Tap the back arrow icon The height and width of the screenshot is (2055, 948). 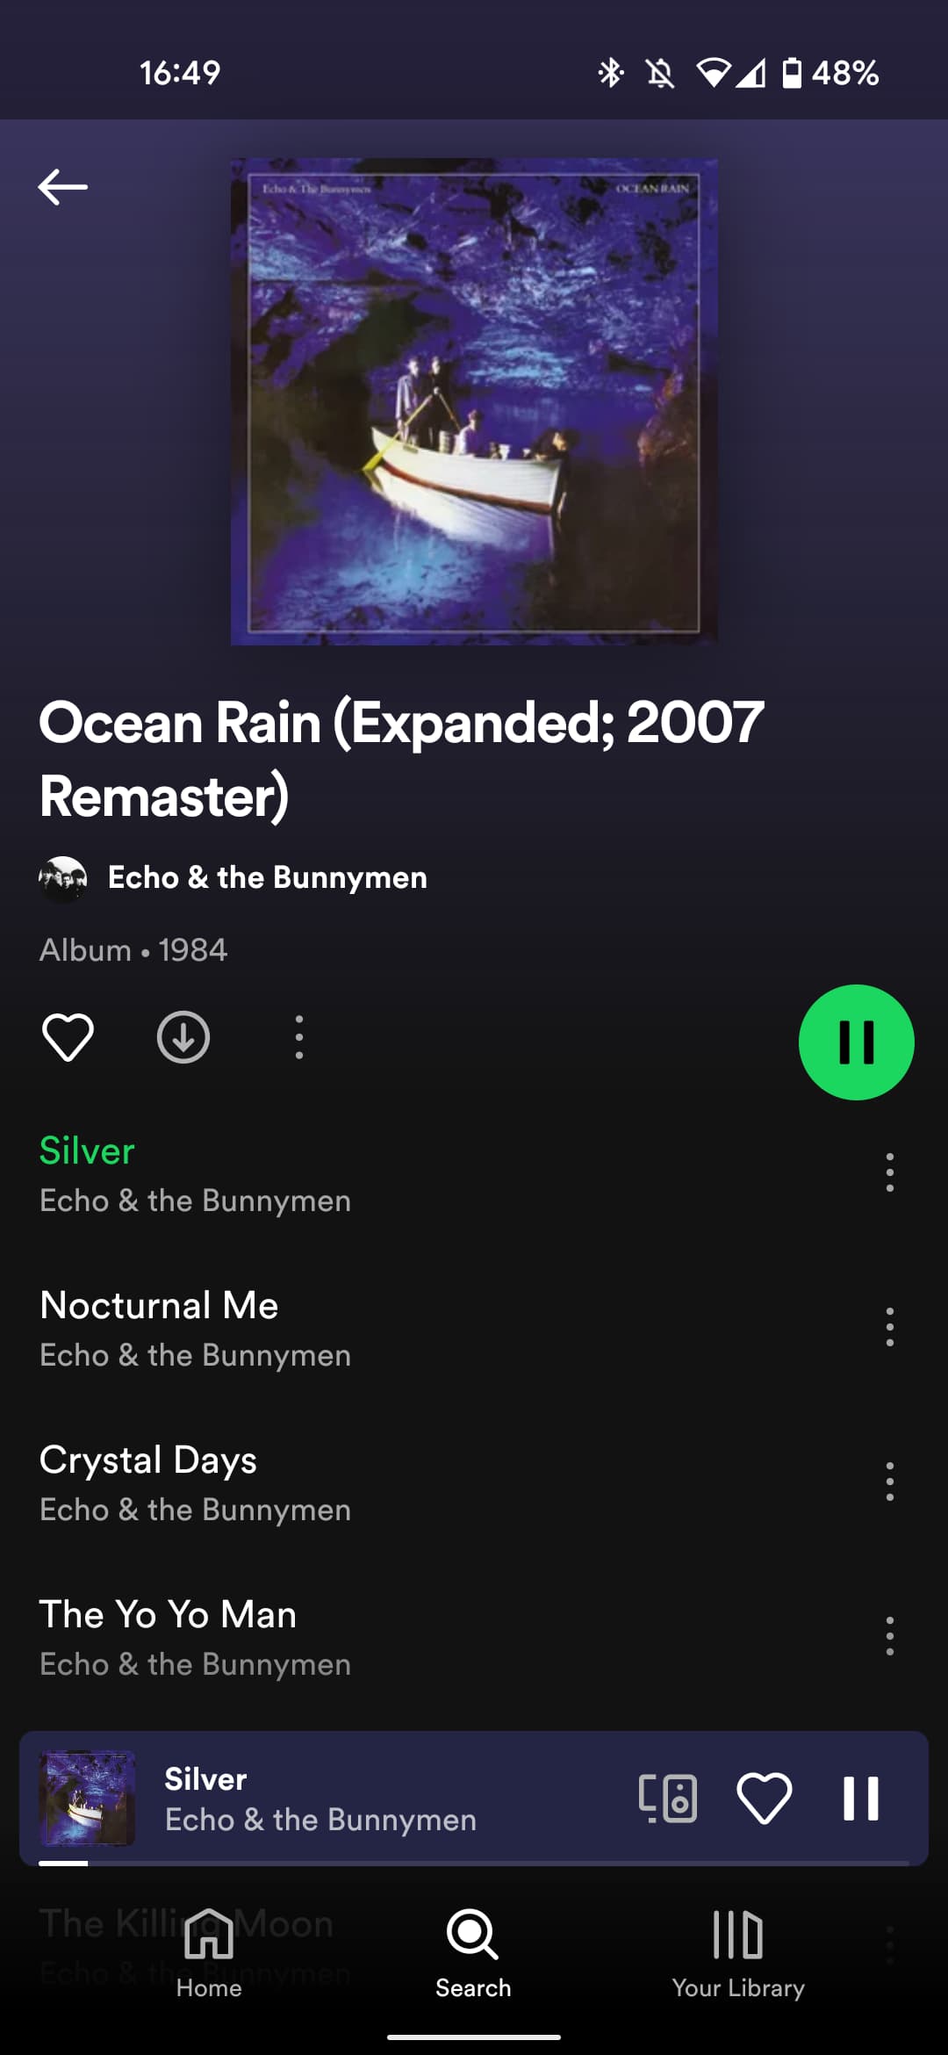tap(62, 186)
